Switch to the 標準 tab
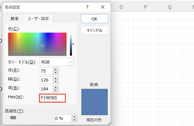This screenshot has width=194, height=126. coord(15,19)
